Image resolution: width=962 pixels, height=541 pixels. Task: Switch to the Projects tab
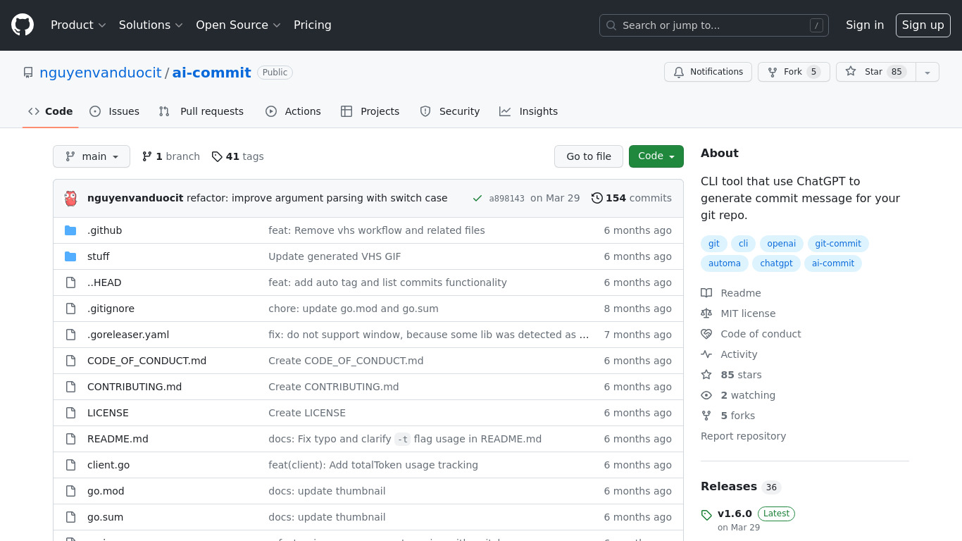pyautogui.click(x=370, y=111)
